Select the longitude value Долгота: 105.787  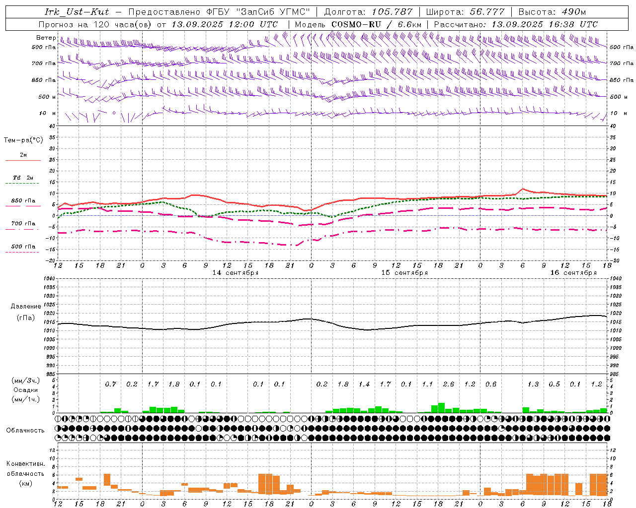pos(368,12)
